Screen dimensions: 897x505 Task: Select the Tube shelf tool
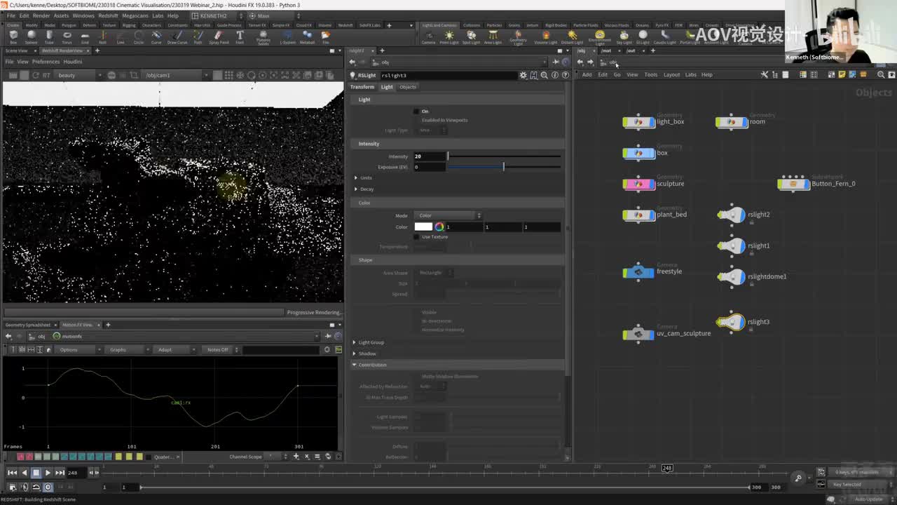pyautogui.click(x=49, y=36)
